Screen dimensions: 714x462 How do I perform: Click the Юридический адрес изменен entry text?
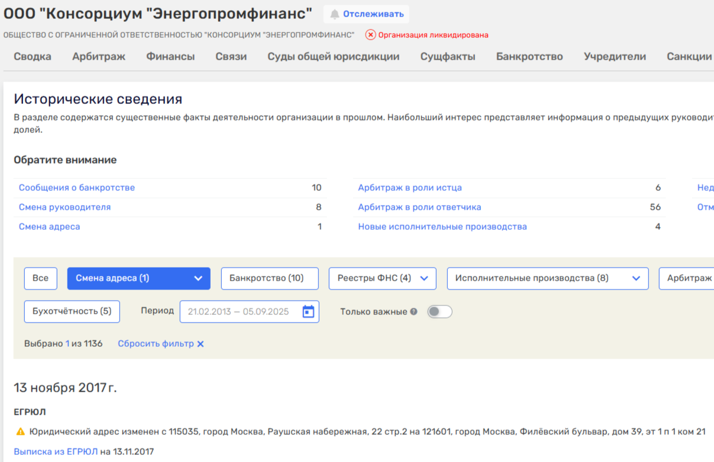(368, 431)
